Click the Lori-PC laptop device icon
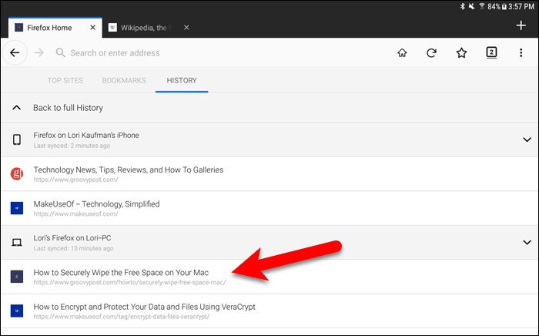 tap(17, 243)
